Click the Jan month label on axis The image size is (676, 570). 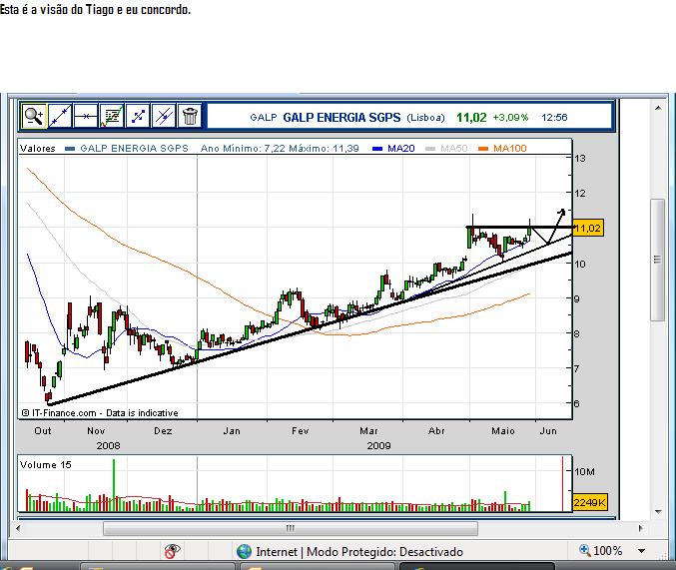point(232,430)
